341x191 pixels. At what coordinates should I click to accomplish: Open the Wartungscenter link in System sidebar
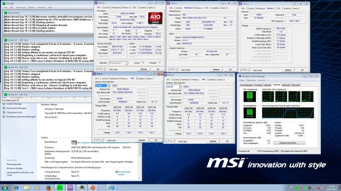tap(14, 164)
